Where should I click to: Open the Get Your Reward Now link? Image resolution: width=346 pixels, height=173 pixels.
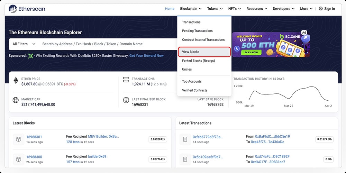(x=146, y=56)
